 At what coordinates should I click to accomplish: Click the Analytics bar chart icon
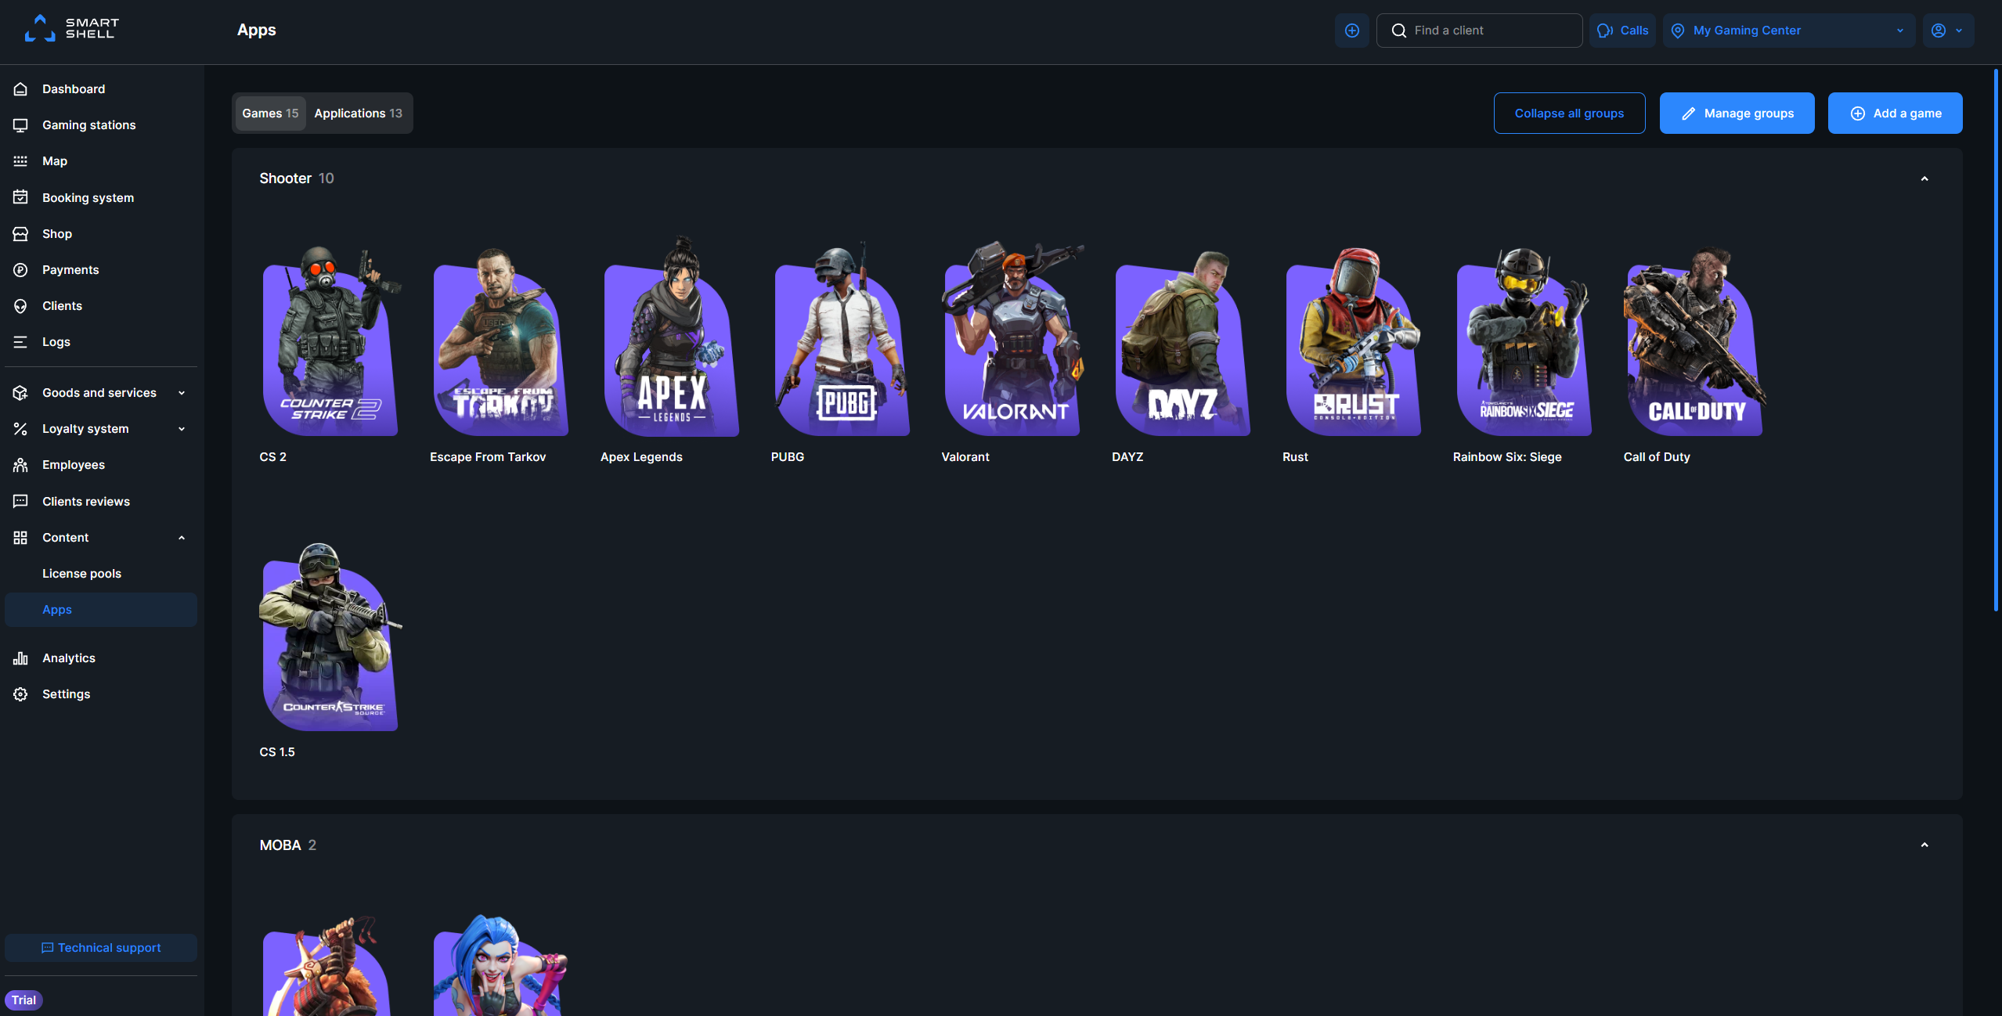click(20, 658)
